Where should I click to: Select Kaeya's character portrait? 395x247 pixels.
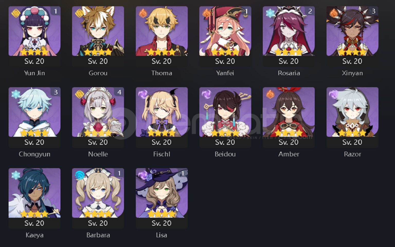click(34, 193)
